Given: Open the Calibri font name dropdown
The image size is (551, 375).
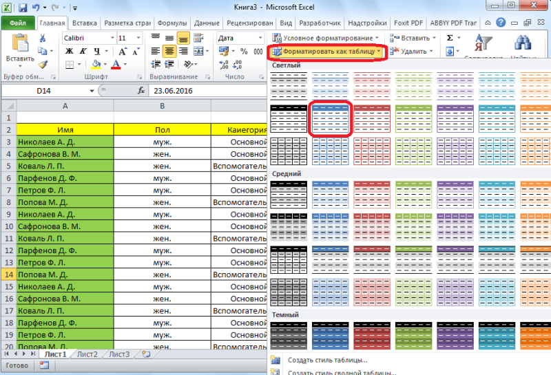Looking at the screenshot, I should tap(112, 38).
